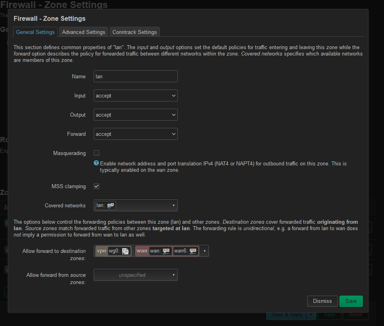Click the green Save button in dialog
The width and height of the screenshot is (384, 326).
click(351, 301)
